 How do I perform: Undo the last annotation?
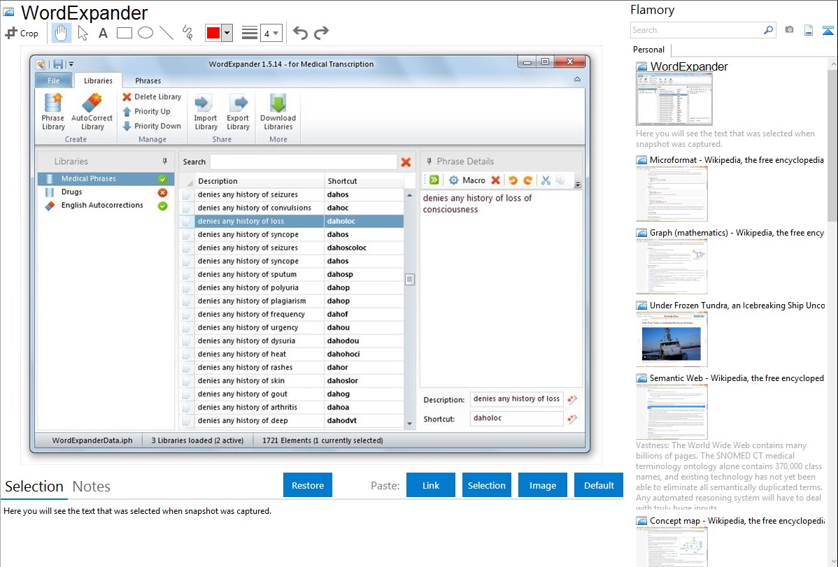(300, 33)
